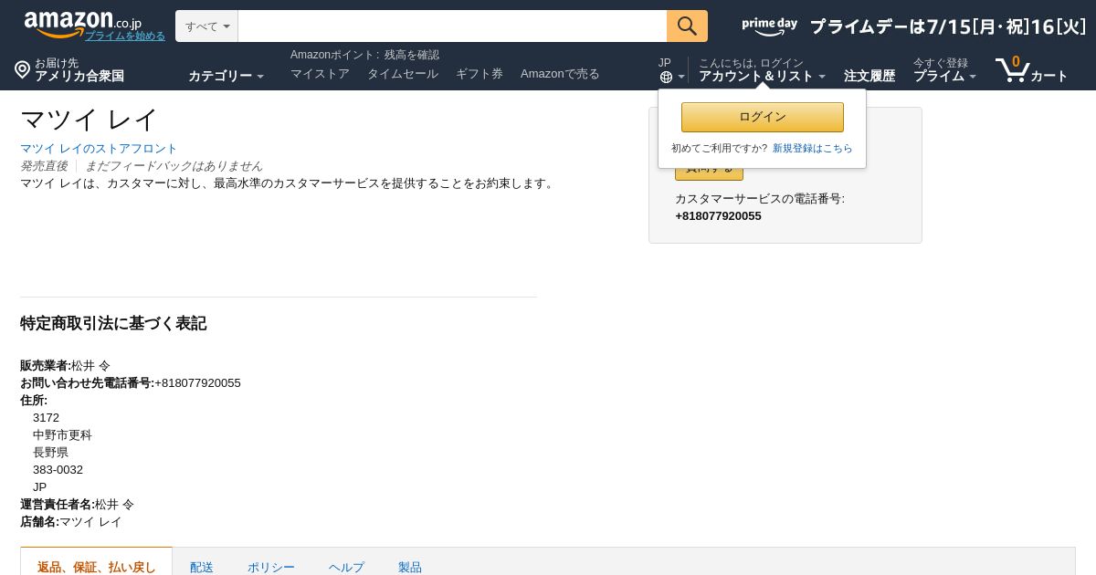This screenshot has width=1096, height=575.
Task: Expand the プライム dropdown
Action: [x=944, y=76]
